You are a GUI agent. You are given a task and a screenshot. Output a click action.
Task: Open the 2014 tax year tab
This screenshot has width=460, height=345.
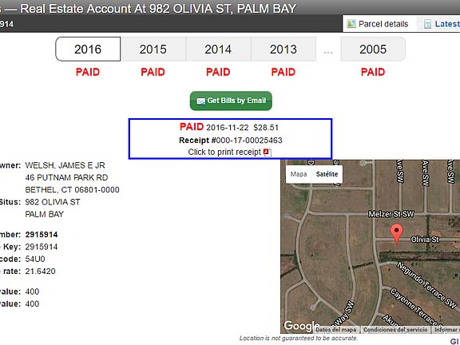(x=218, y=49)
